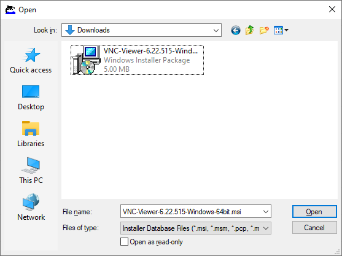Create a new folder

point(264,30)
